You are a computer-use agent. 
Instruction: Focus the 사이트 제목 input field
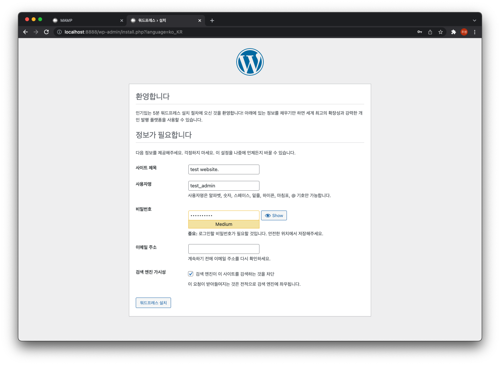coord(224,169)
